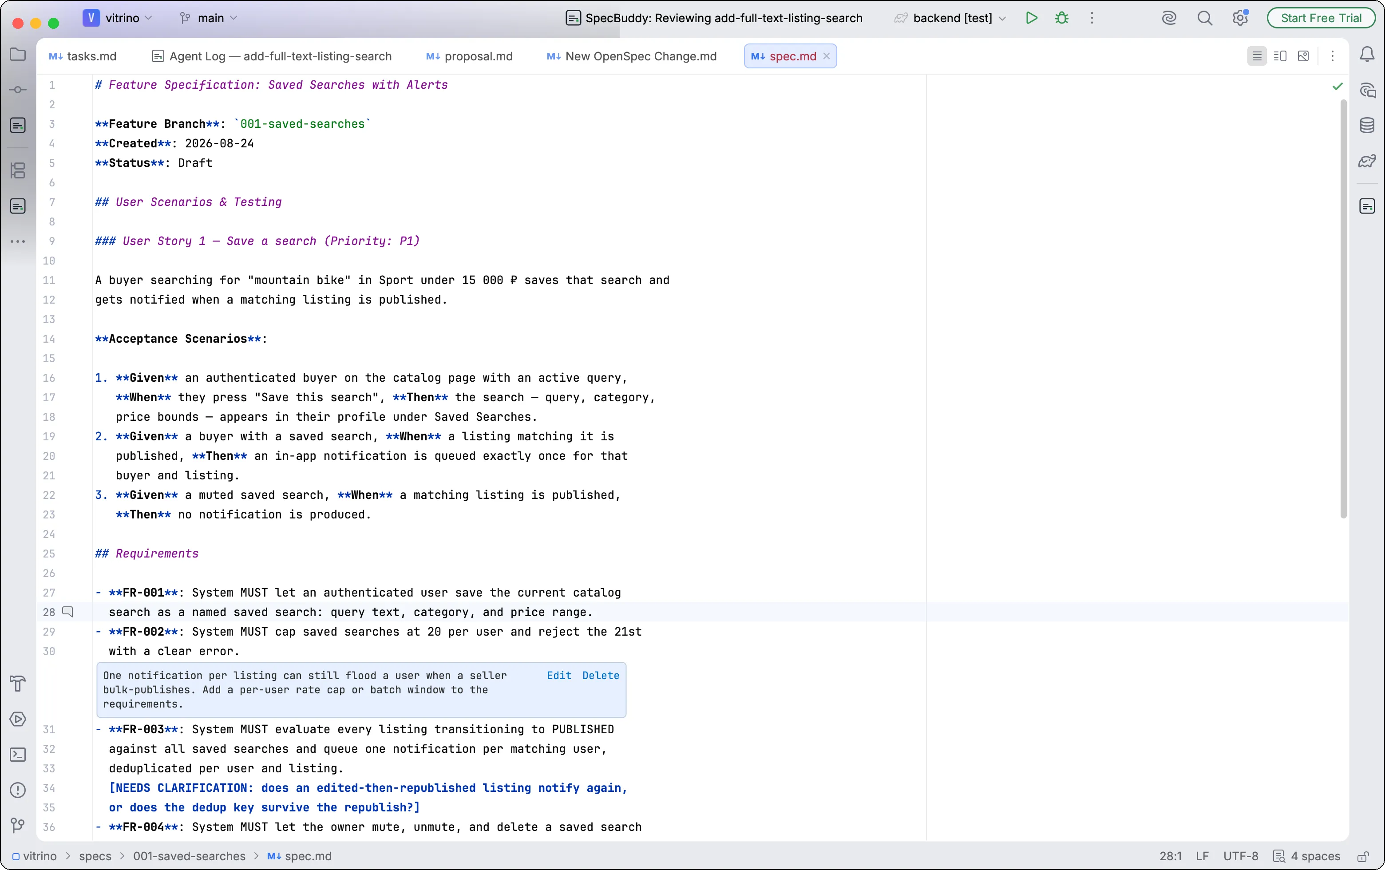Open the AI assistant swirl icon
This screenshot has width=1385, height=870.
(1169, 18)
